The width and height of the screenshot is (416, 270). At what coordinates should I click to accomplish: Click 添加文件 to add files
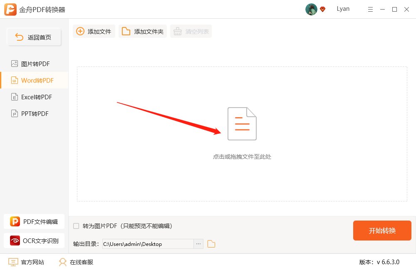(94, 31)
